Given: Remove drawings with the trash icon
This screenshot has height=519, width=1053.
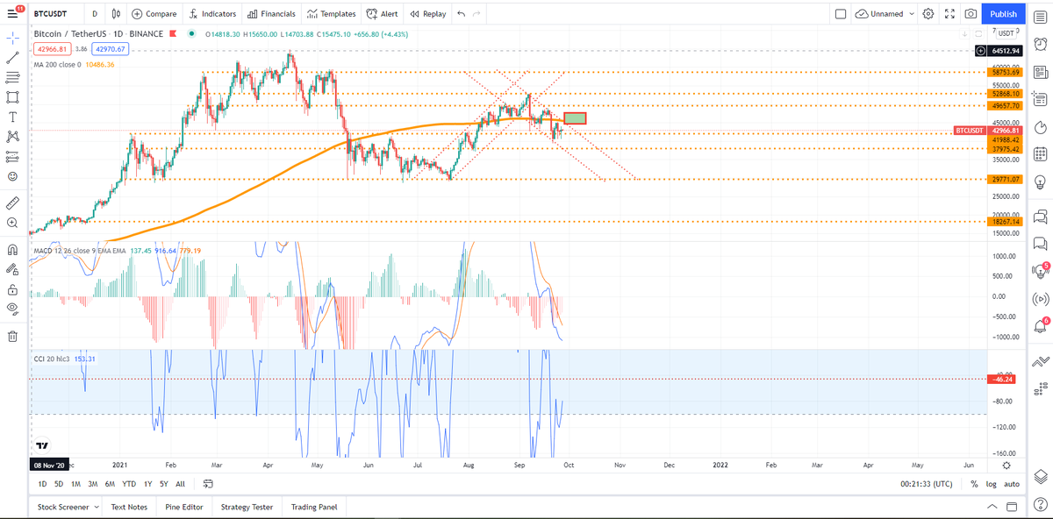Looking at the screenshot, I should [x=12, y=336].
